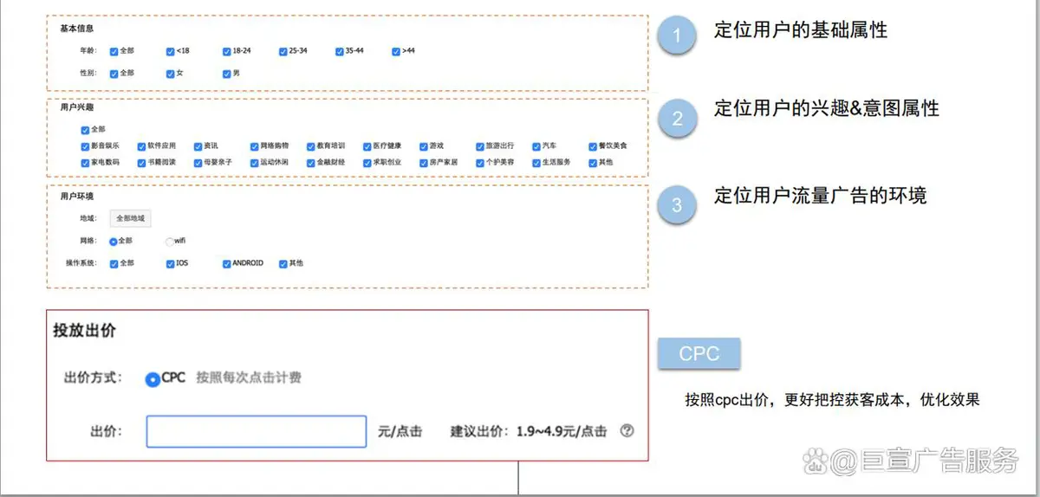Select the 全部 network radio button
This screenshot has height=497, width=1040.
114,241
